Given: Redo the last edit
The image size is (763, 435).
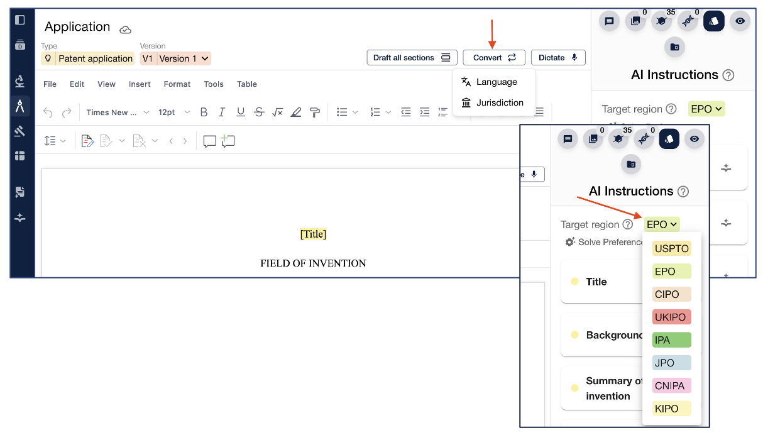Looking at the screenshot, I should [x=67, y=113].
